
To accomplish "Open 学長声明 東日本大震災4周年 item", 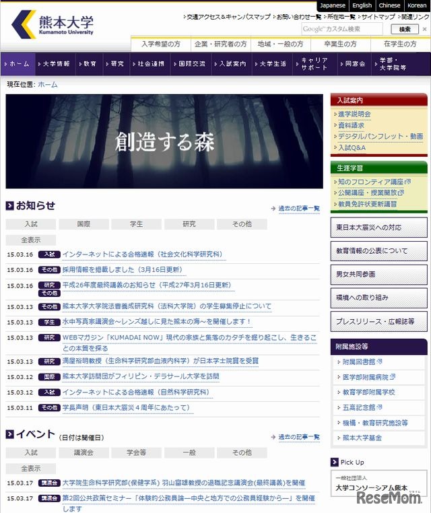I will 127,408.
